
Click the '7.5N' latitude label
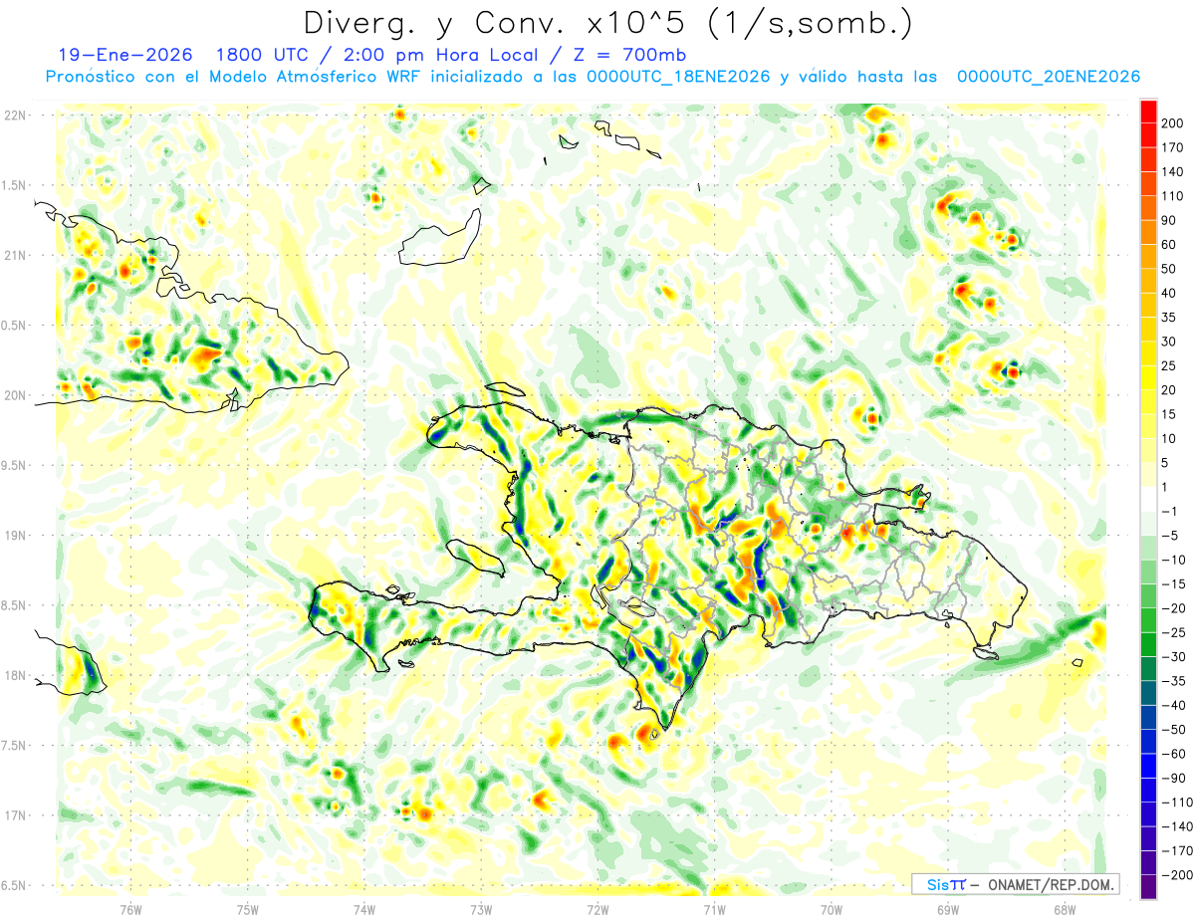point(15,746)
